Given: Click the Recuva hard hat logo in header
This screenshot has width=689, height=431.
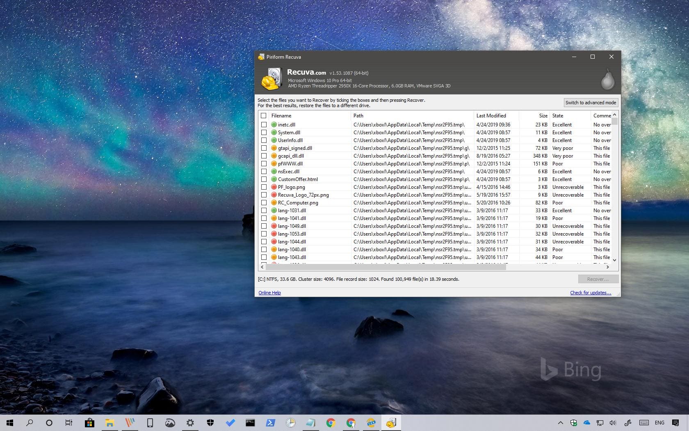Looking at the screenshot, I should (x=271, y=79).
